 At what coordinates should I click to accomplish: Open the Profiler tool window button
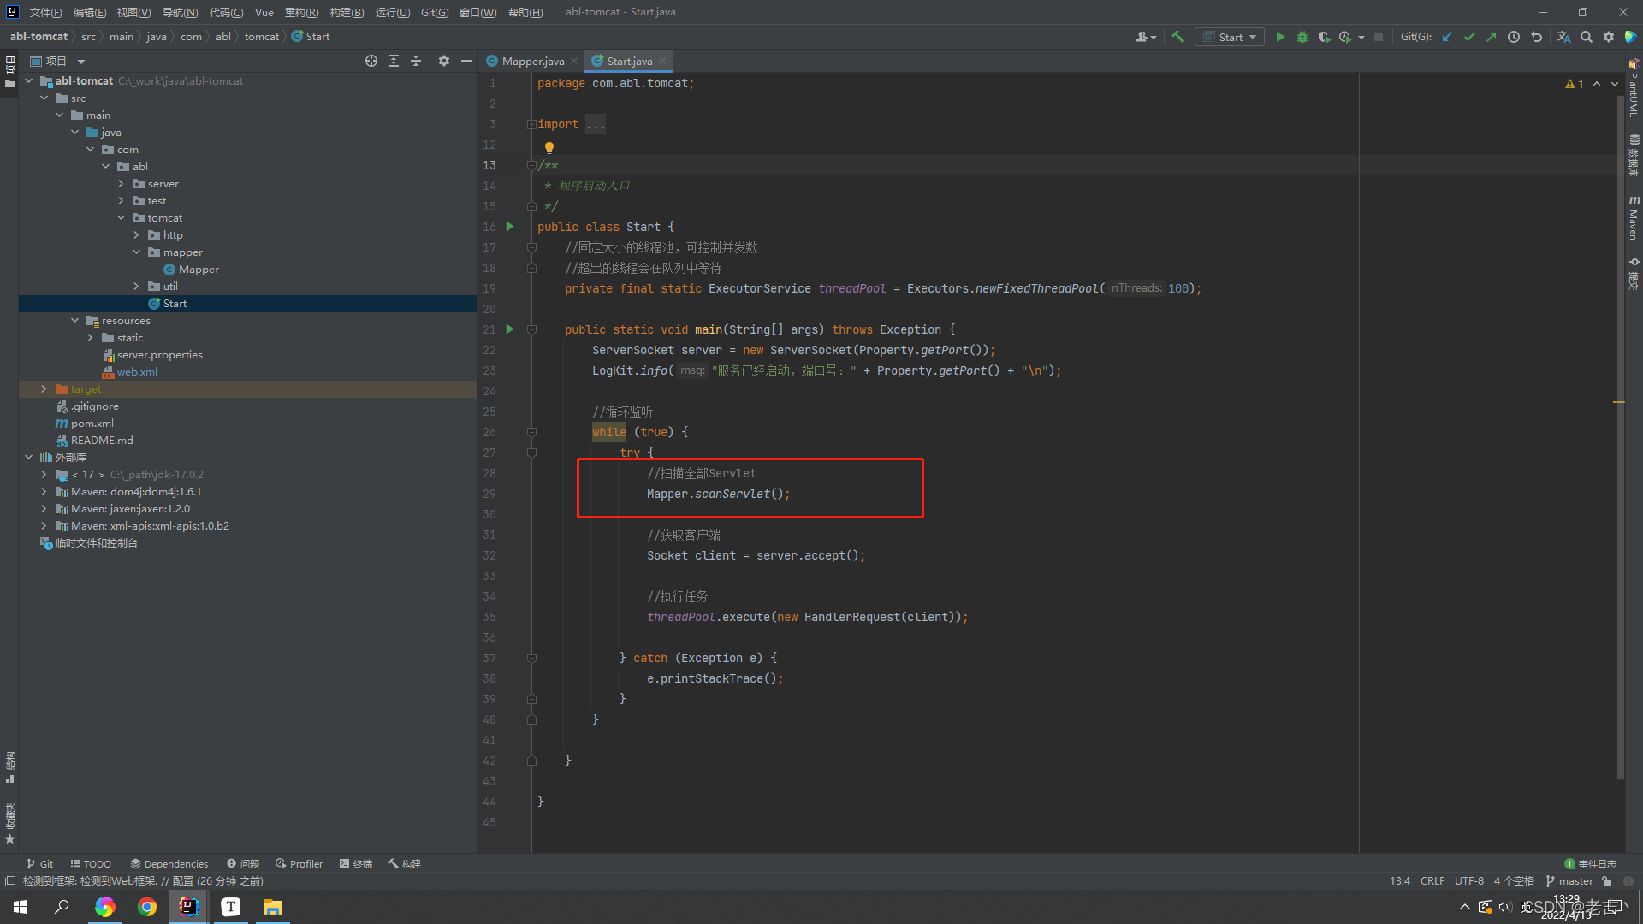299,864
